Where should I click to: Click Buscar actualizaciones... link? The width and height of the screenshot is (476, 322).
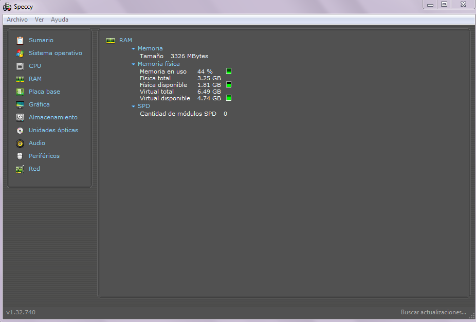click(x=433, y=312)
